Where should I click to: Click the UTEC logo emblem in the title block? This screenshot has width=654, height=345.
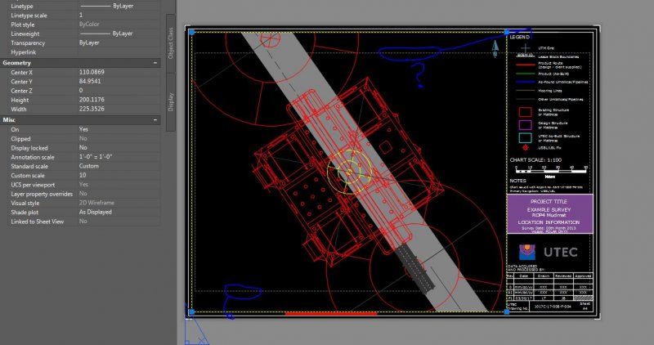coord(527,252)
